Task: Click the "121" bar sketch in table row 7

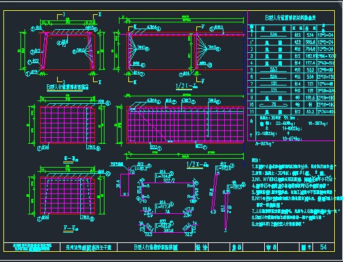Action: pos(274,83)
